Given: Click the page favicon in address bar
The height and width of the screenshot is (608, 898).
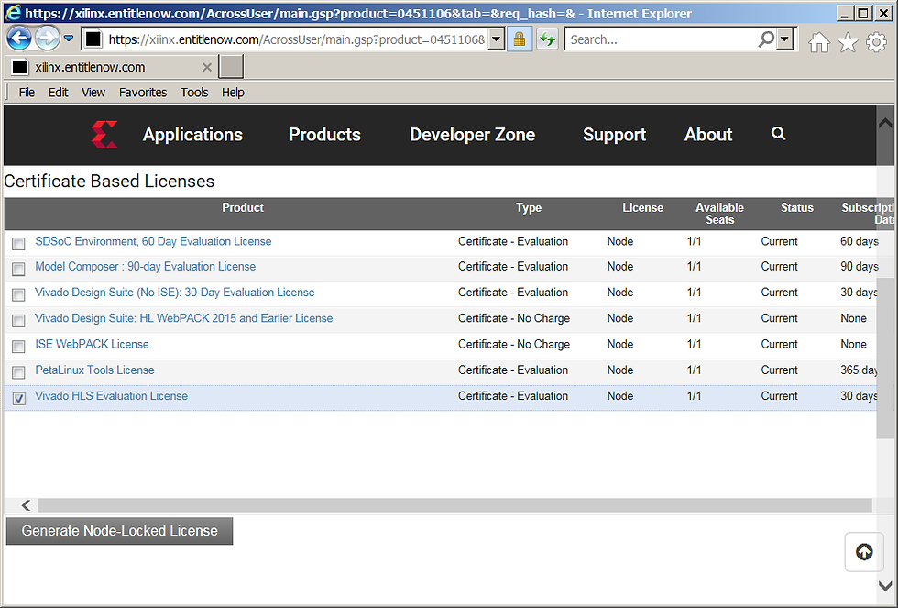Looking at the screenshot, I should click(x=93, y=39).
